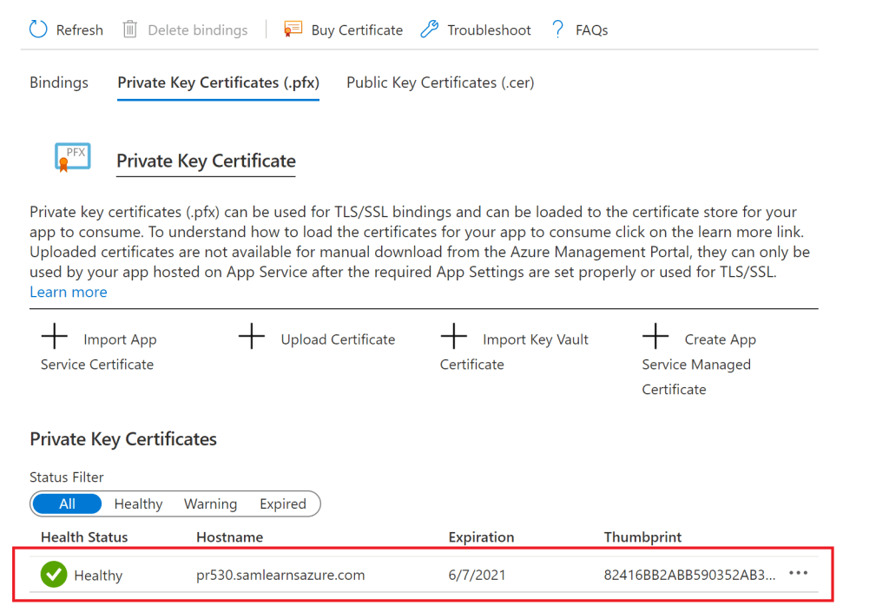This screenshot has width=889, height=612.
Task: Click the Refresh circular arrow icon
Action: tap(38, 30)
